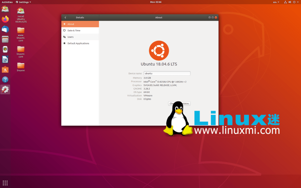Image resolution: width=301 pixels, height=188 pixels.
Task: Click the volume icon in top bar
Action: coord(290,2)
